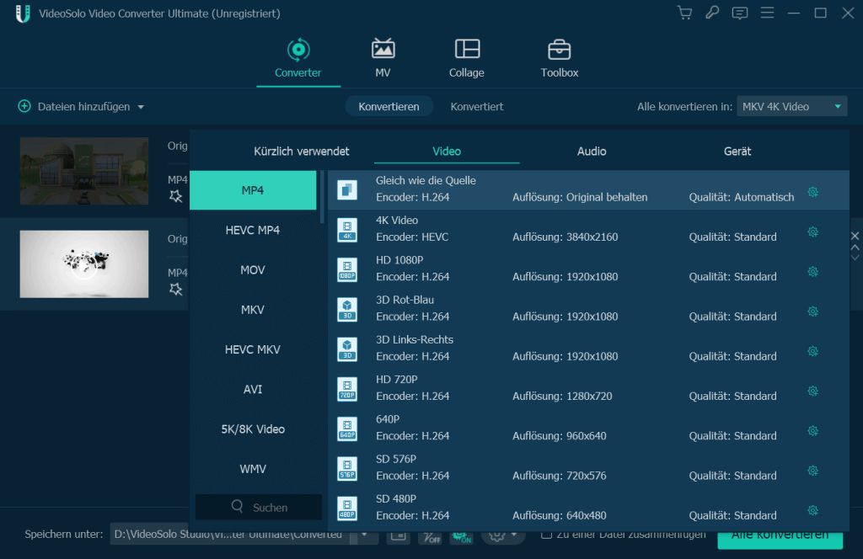The image size is (863, 559).
Task: Open the MKV 4K Video format dropdown
Action: coord(791,106)
